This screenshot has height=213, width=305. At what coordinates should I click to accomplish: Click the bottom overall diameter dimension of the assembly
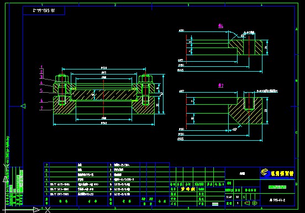pos(104,124)
